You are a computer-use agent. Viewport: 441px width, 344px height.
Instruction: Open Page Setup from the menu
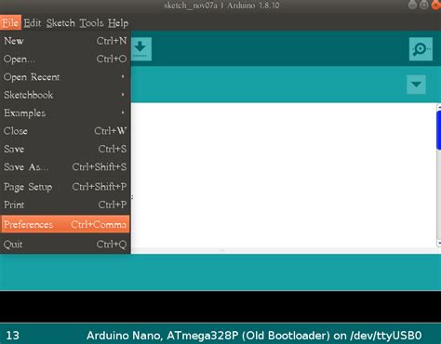coord(65,187)
